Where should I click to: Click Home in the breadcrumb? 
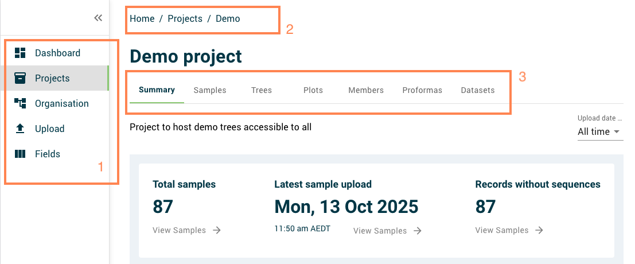pyautogui.click(x=142, y=18)
